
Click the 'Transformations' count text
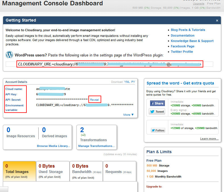tap(82, 130)
